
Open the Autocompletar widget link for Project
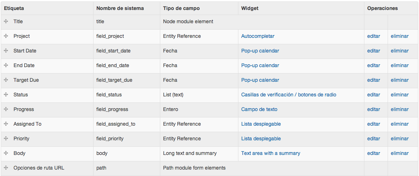tap(258, 36)
